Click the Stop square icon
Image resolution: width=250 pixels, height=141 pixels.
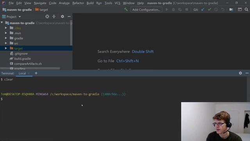pos(187,9)
